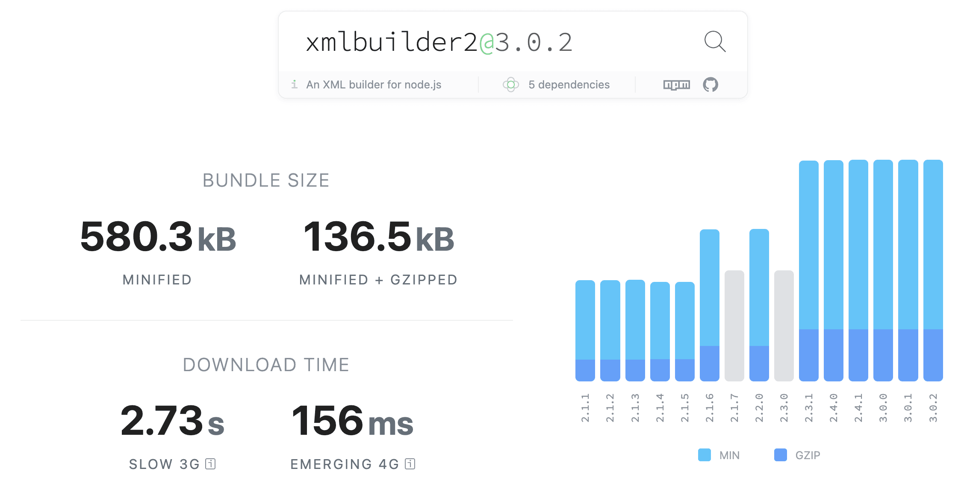Screen dimensions: 967x498
Task: Select the version 3.0.2 bar
Action: [x=933, y=270]
